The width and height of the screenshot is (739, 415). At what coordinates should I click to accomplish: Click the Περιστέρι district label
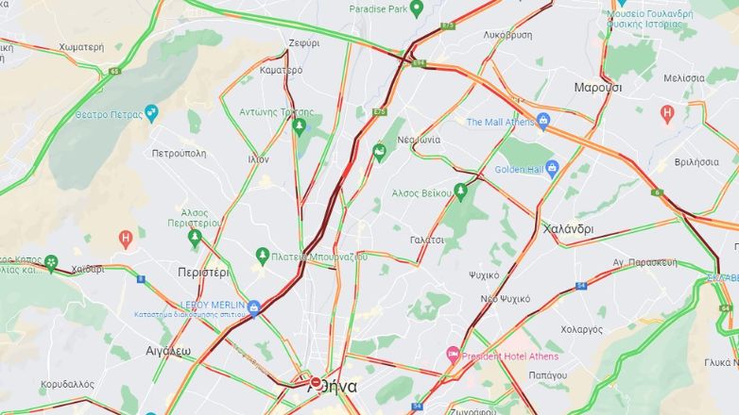(x=203, y=273)
